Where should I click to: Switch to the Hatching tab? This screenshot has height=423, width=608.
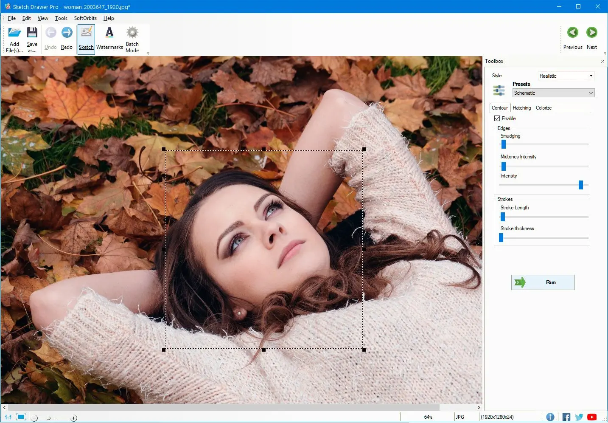click(x=521, y=107)
